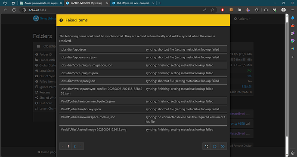Viewport: 297px width, 157px height.
Task: Open the browser refresh-style extension icon
Action: pos(257,10)
